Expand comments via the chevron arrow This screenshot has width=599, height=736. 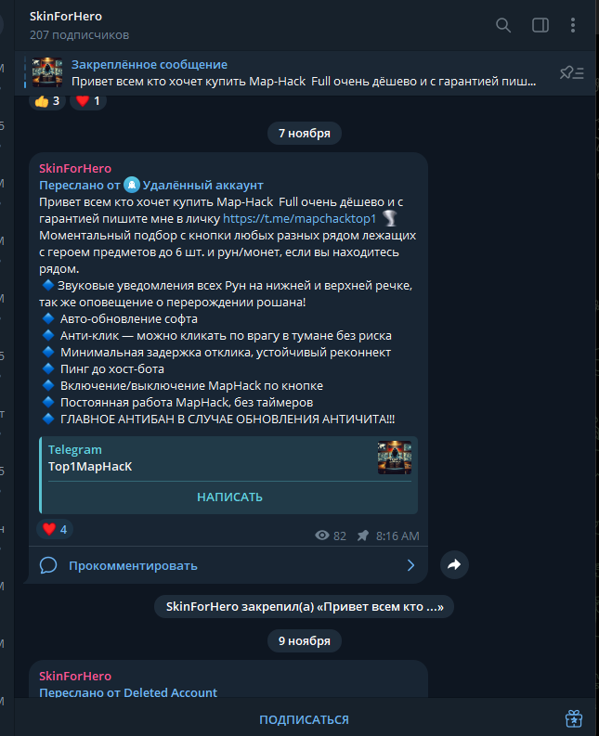(410, 565)
